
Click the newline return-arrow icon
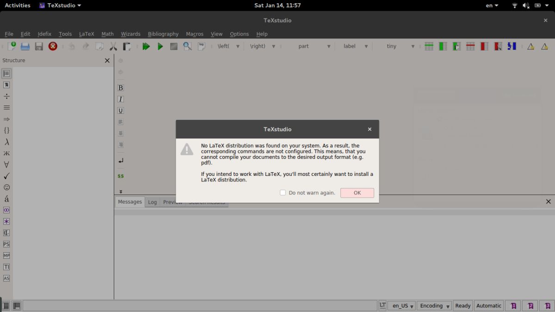[121, 161]
